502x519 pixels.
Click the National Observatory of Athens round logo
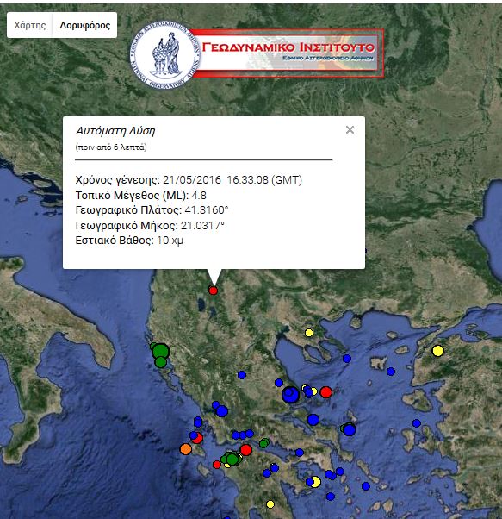(x=165, y=55)
